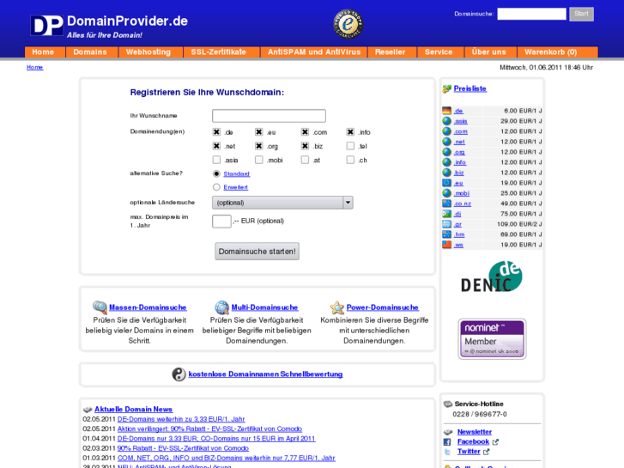Click the Start button for Domainsuche
The width and height of the screenshot is (624, 468).
(581, 14)
